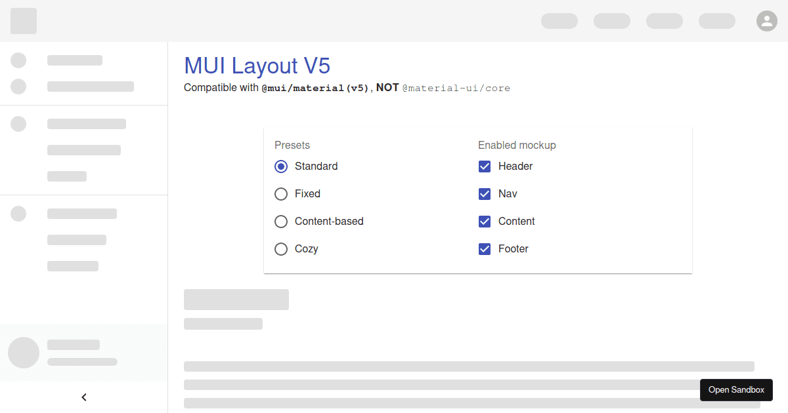Uncheck the Content mockup checkbox

pos(485,221)
